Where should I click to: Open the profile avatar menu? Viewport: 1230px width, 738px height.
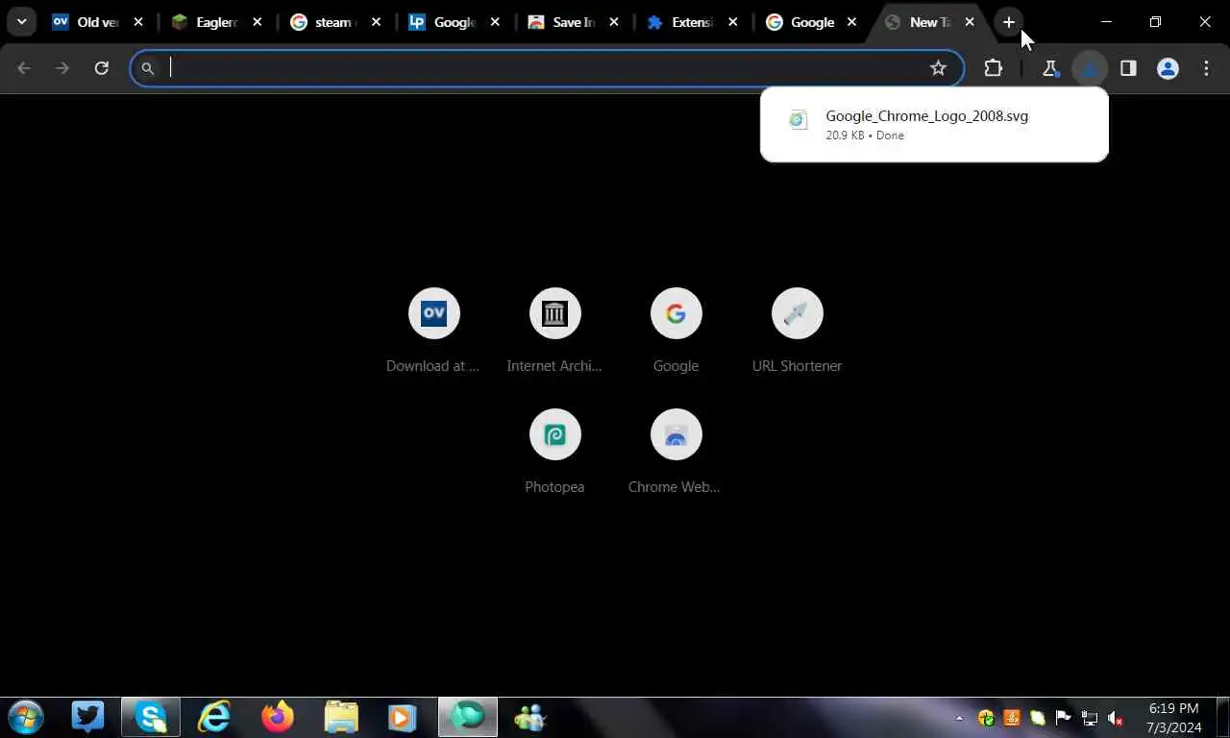[x=1168, y=68]
